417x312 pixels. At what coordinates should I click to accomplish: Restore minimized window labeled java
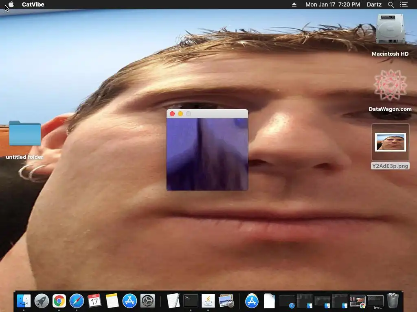(375, 301)
